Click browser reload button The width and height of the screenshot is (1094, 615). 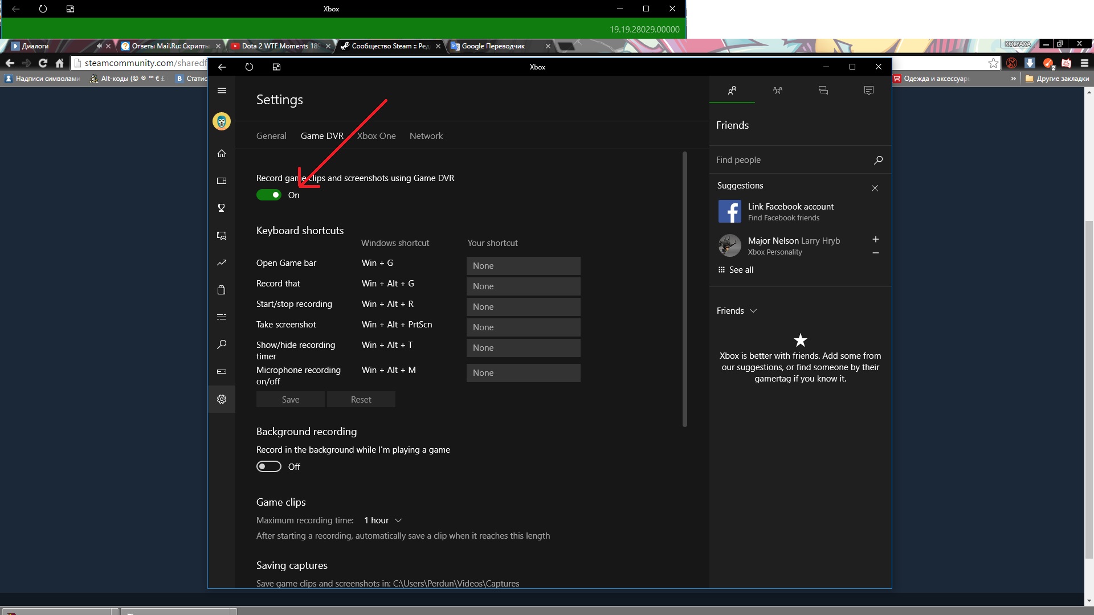[43, 63]
